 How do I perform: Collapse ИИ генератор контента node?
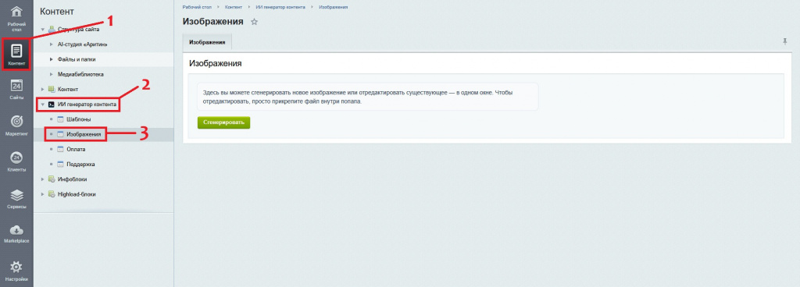pyautogui.click(x=43, y=105)
